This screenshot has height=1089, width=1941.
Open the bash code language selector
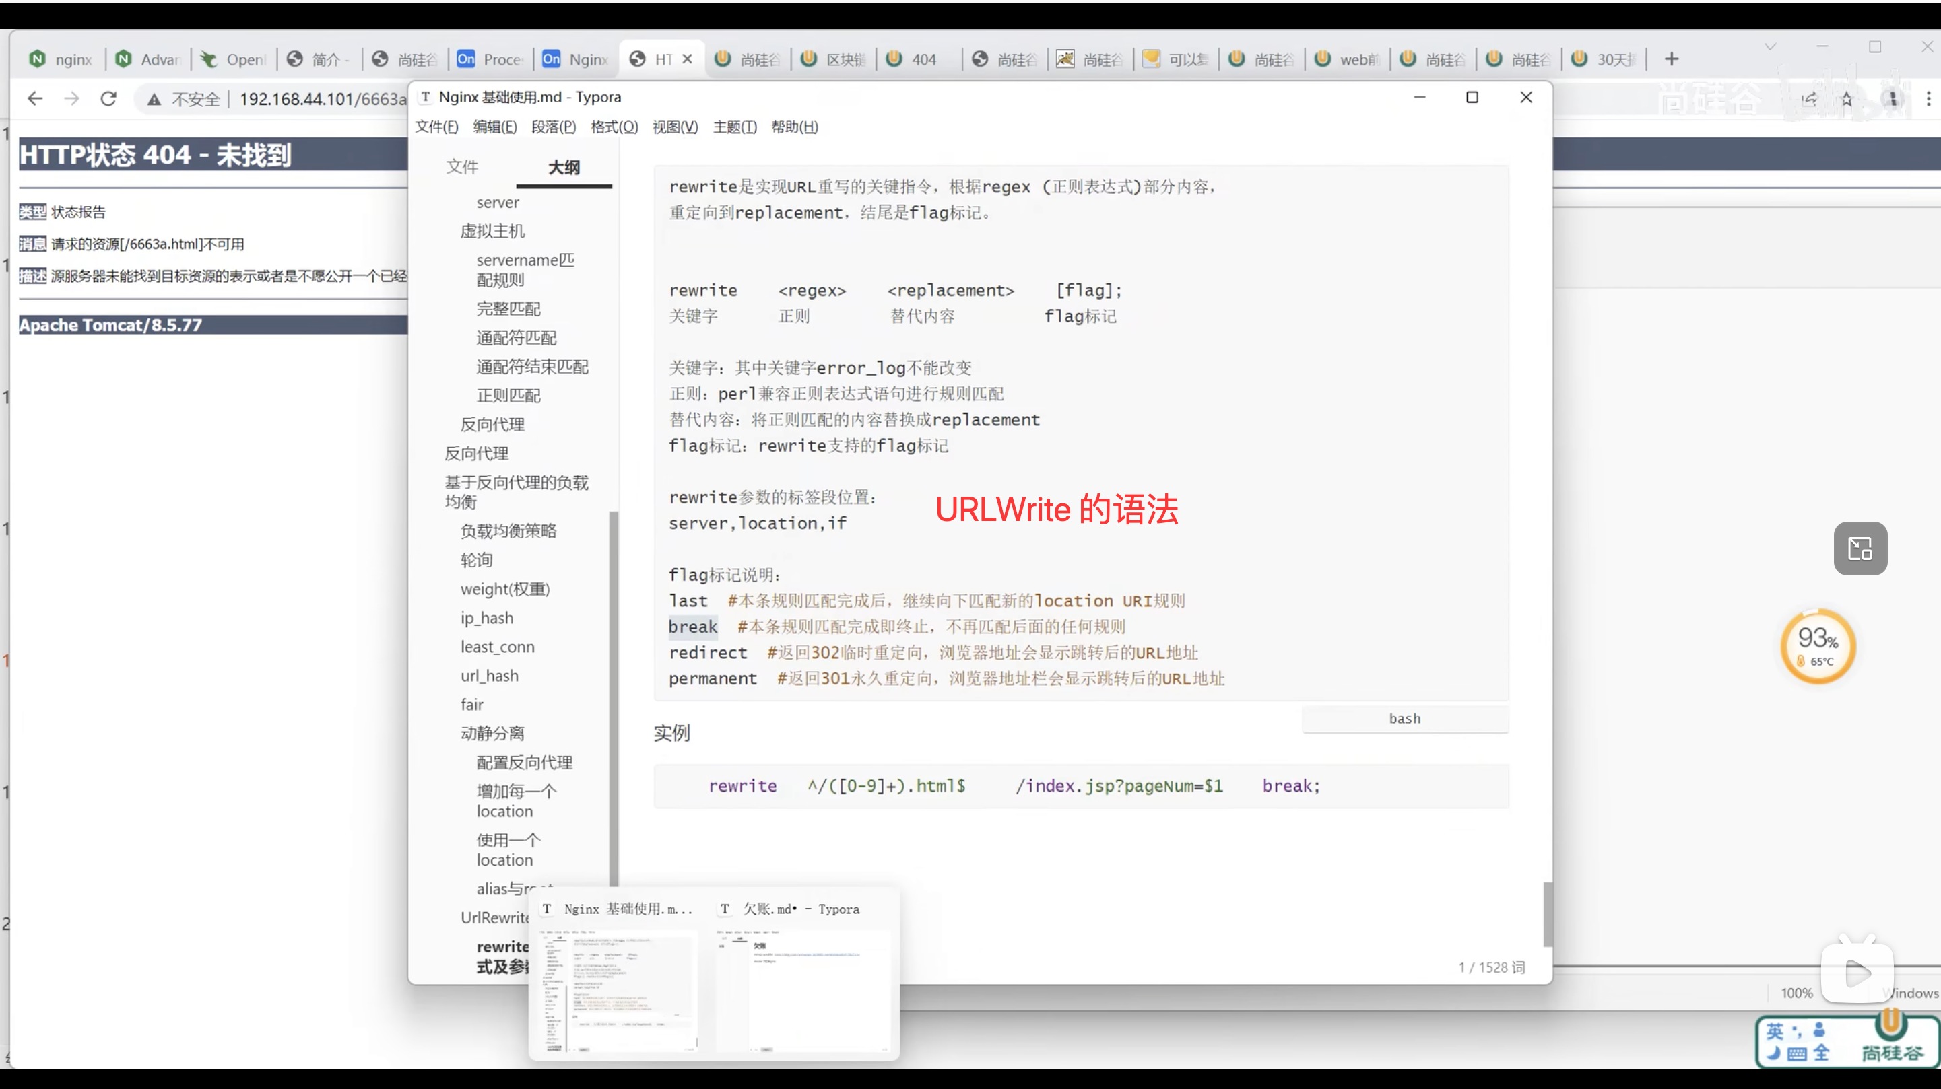[1404, 718]
